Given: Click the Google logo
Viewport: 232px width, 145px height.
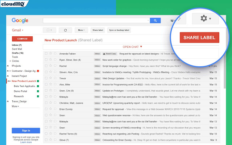Looking at the screenshot, I should point(20,21).
